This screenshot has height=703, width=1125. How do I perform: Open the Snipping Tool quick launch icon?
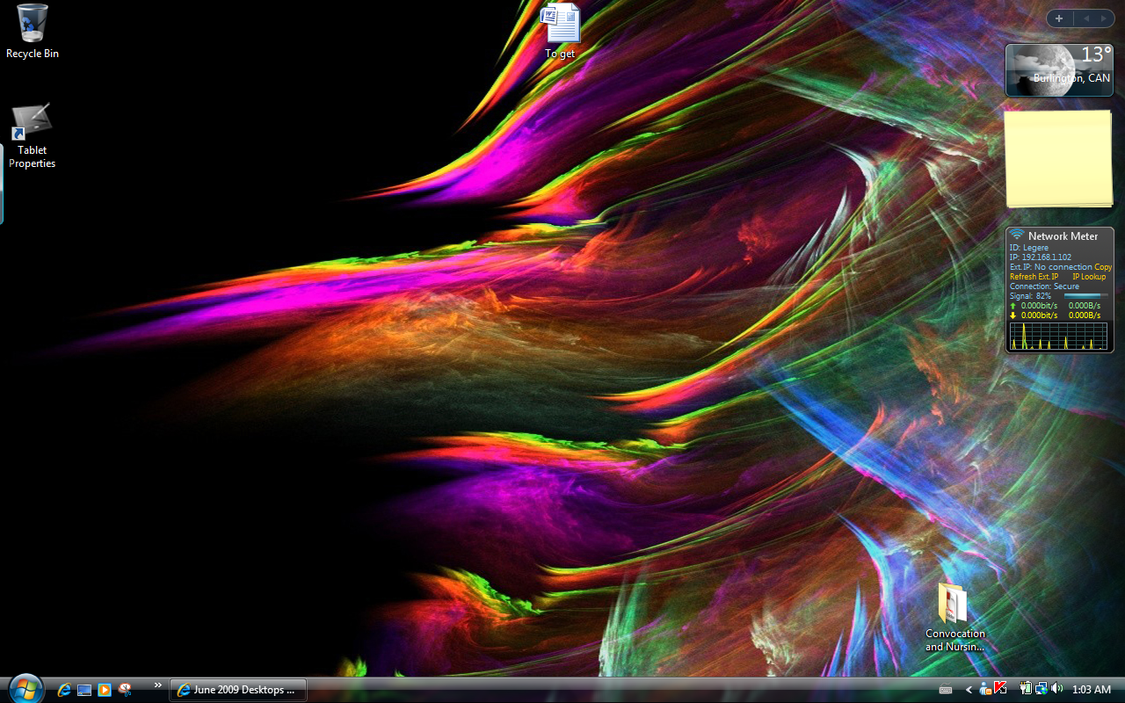[x=125, y=690]
